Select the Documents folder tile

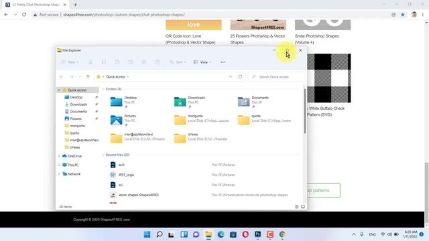pos(254,102)
